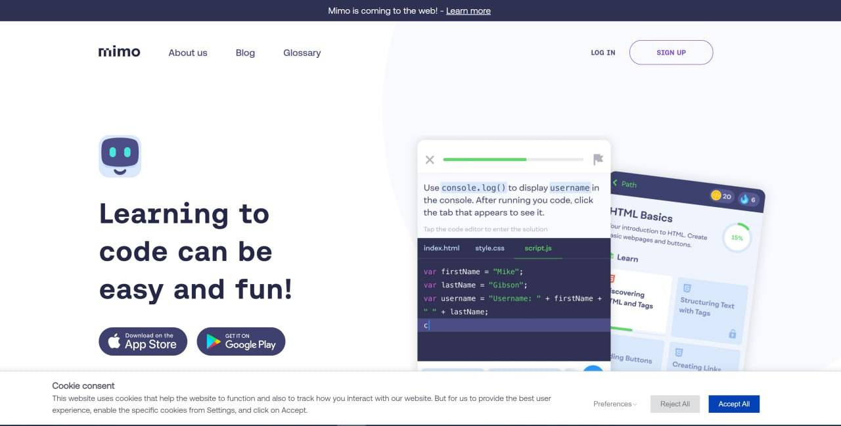Click the flag icon in lesson card
Screen dimensions: 841x426
598,160
